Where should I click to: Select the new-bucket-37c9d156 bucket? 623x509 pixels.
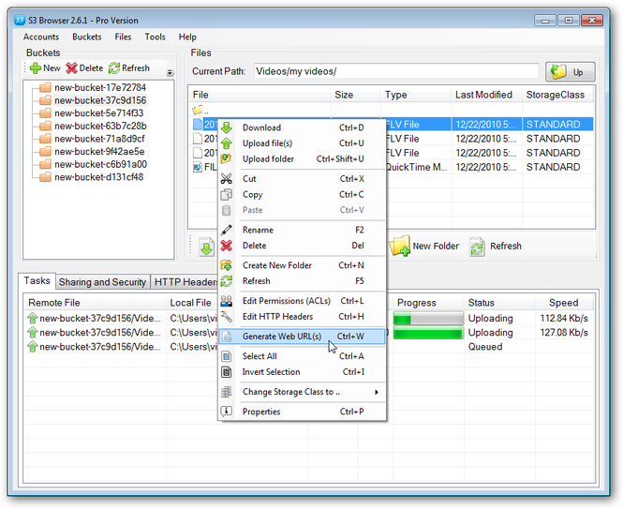click(x=99, y=100)
